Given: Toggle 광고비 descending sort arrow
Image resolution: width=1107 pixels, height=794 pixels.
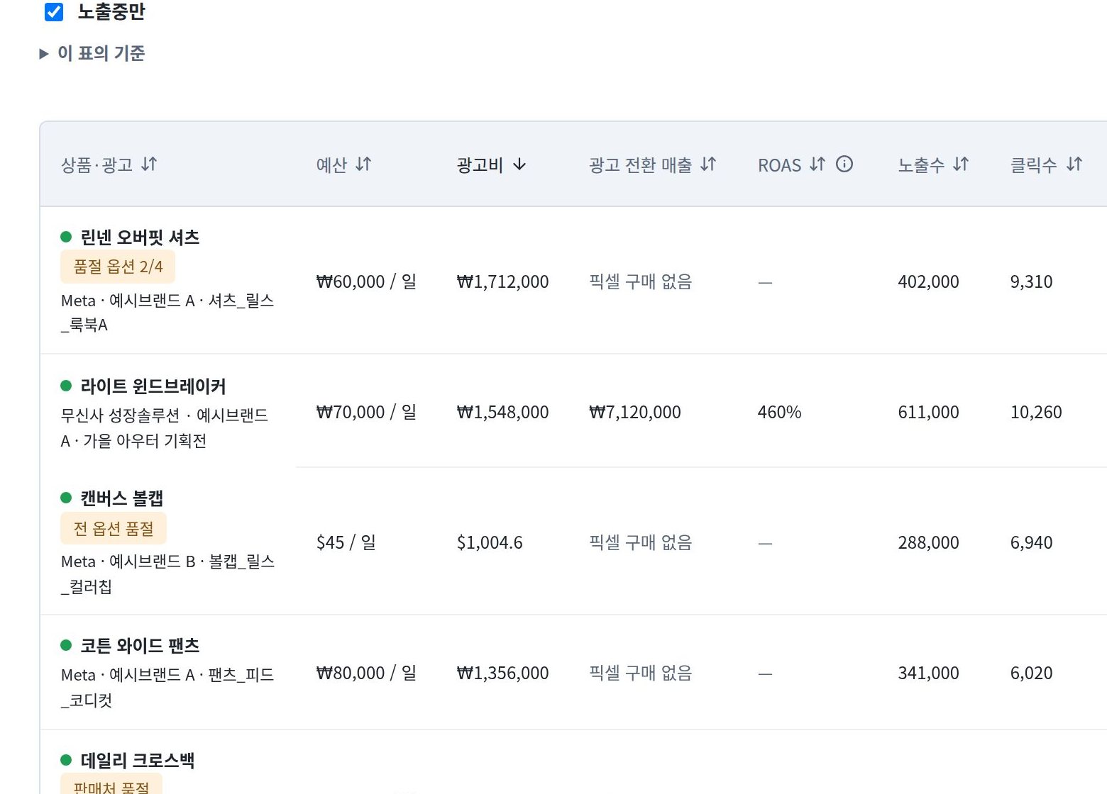Looking at the screenshot, I should [519, 164].
